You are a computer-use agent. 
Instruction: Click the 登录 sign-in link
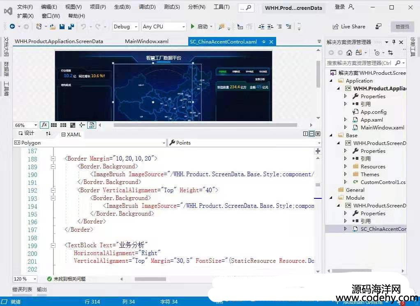pos(339,7)
